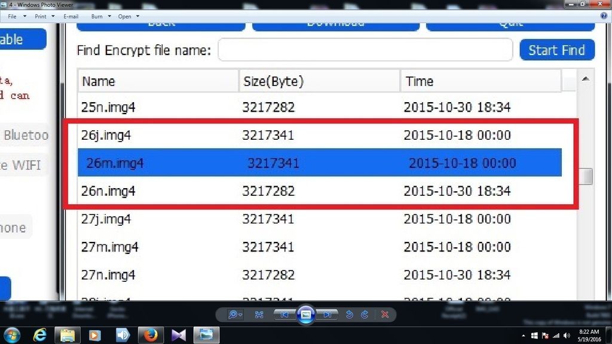Click the file list scroll-up arrow
The width and height of the screenshot is (612, 344).
585,79
